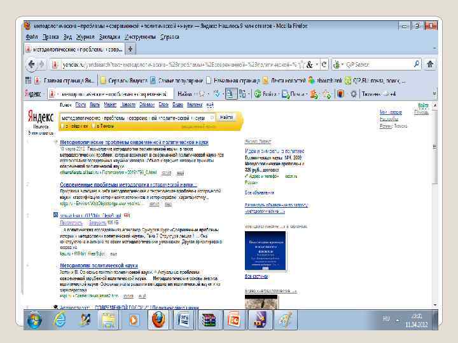Go forward with the forward arrow

coord(41,64)
